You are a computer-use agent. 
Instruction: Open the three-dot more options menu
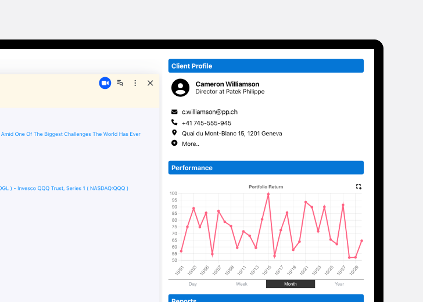click(x=135, y=83)
